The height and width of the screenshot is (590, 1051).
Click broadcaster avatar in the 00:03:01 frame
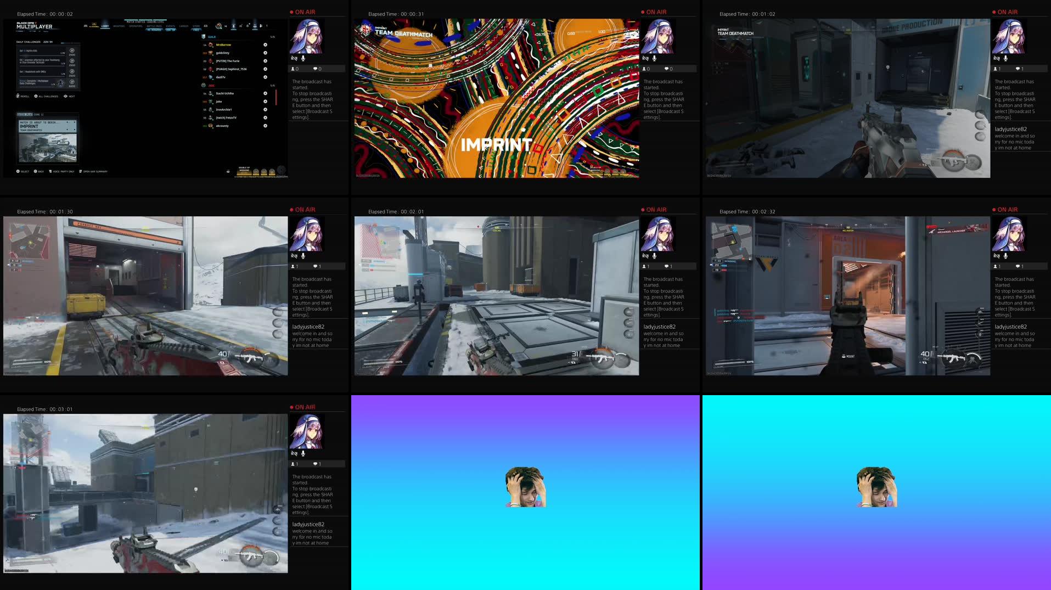tap(306, 431)
